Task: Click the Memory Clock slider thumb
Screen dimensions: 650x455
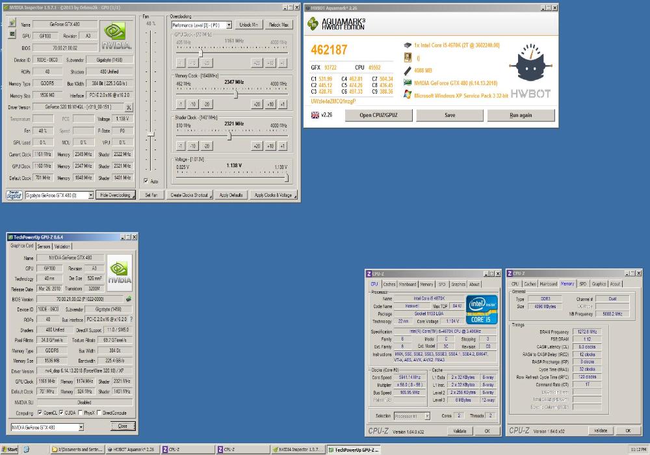Action: coord(235,94)
